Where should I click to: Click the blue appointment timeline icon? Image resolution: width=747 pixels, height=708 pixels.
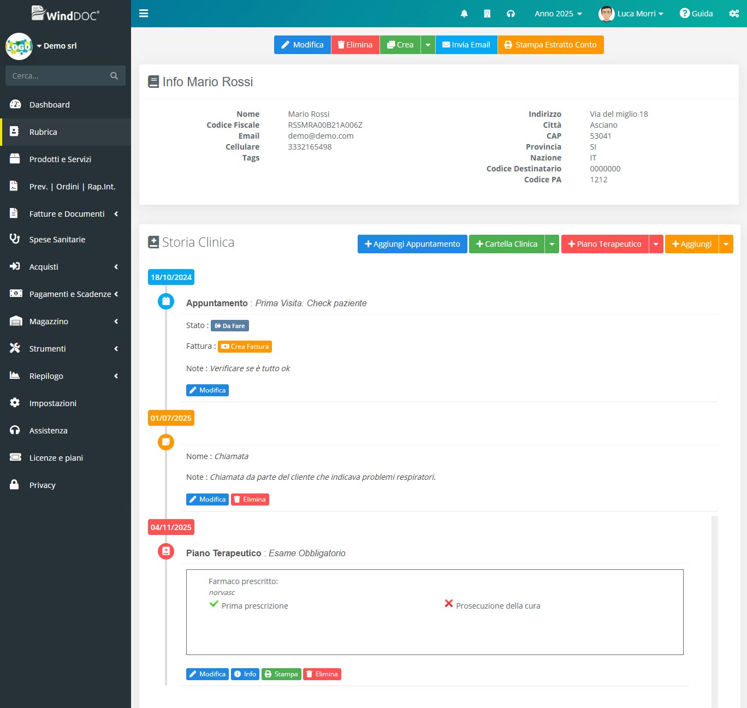point(166,301)
